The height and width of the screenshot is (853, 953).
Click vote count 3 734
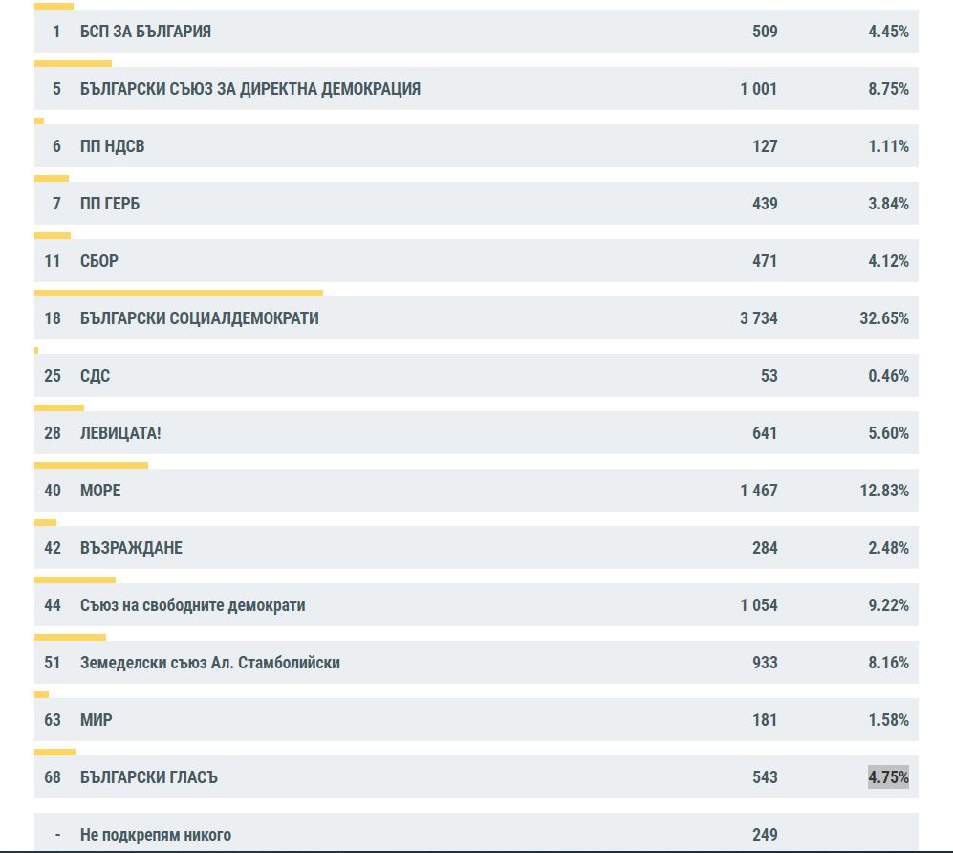pos(759,318)
